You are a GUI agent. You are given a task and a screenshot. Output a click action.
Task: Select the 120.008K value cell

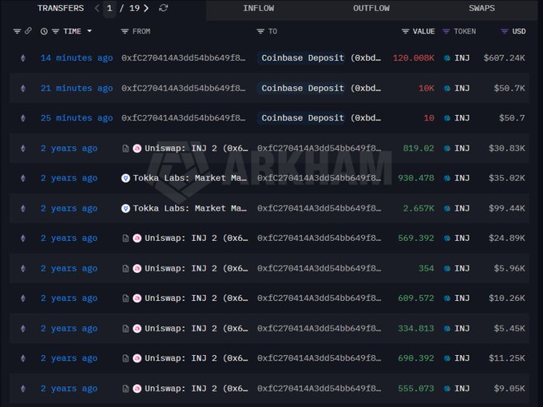(x=413, y=57)
